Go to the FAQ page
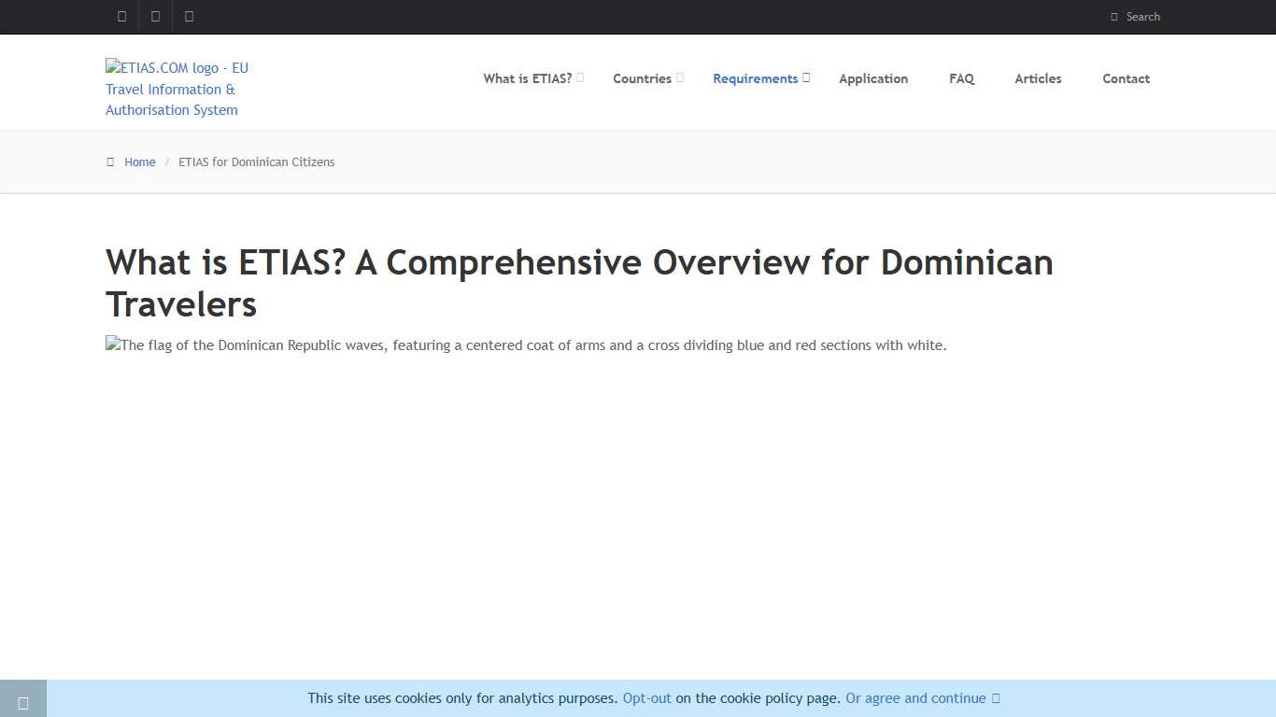This screenshot has width=1276, height=717. pyautogui.click(x=961, y=78)
